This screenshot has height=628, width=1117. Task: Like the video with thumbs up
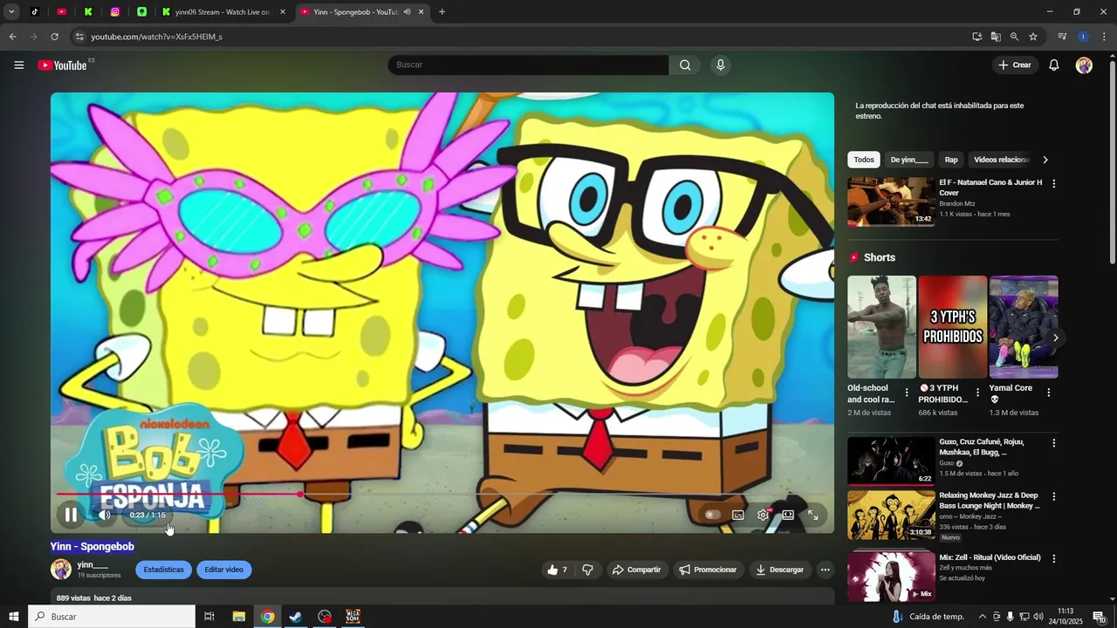[x=557, y=570]
